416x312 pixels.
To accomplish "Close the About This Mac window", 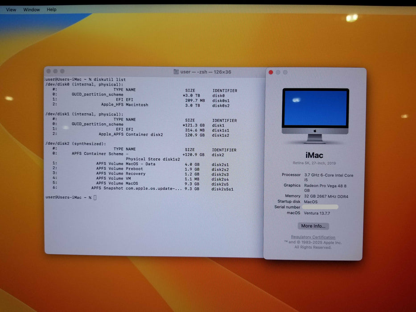I will click(271, 72).
